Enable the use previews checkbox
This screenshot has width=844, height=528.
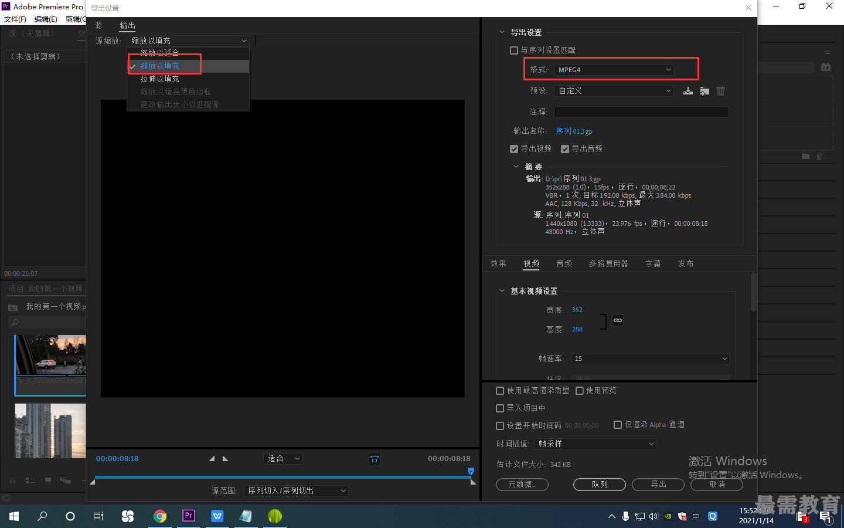click(580, 391)
